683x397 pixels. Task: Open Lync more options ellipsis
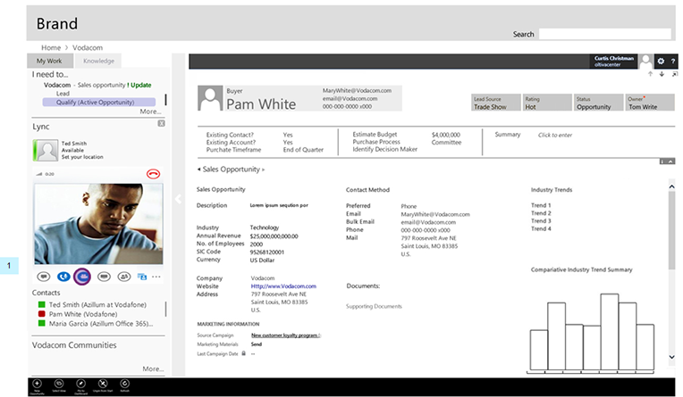[x=157, y=277]
